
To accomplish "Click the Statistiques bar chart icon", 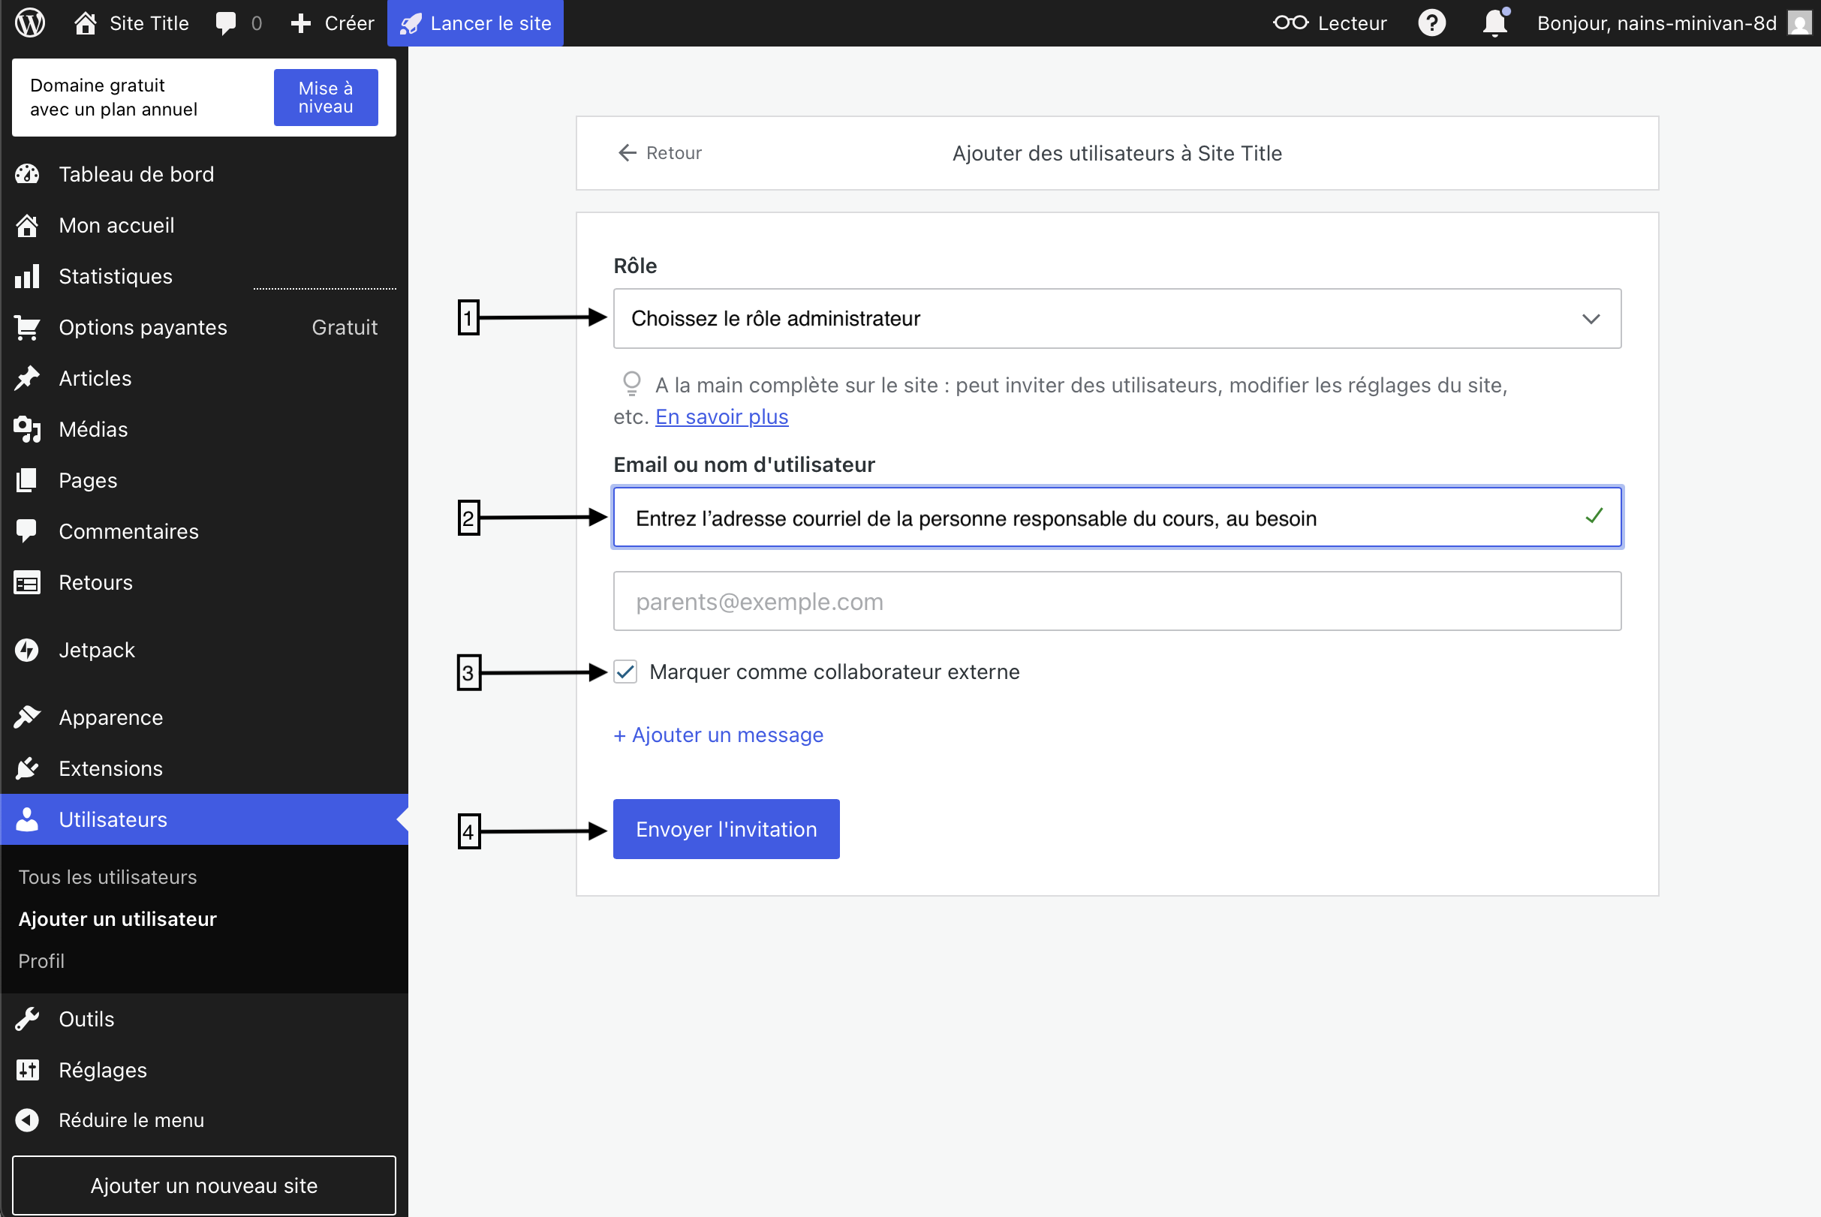I will click(27, 276).
